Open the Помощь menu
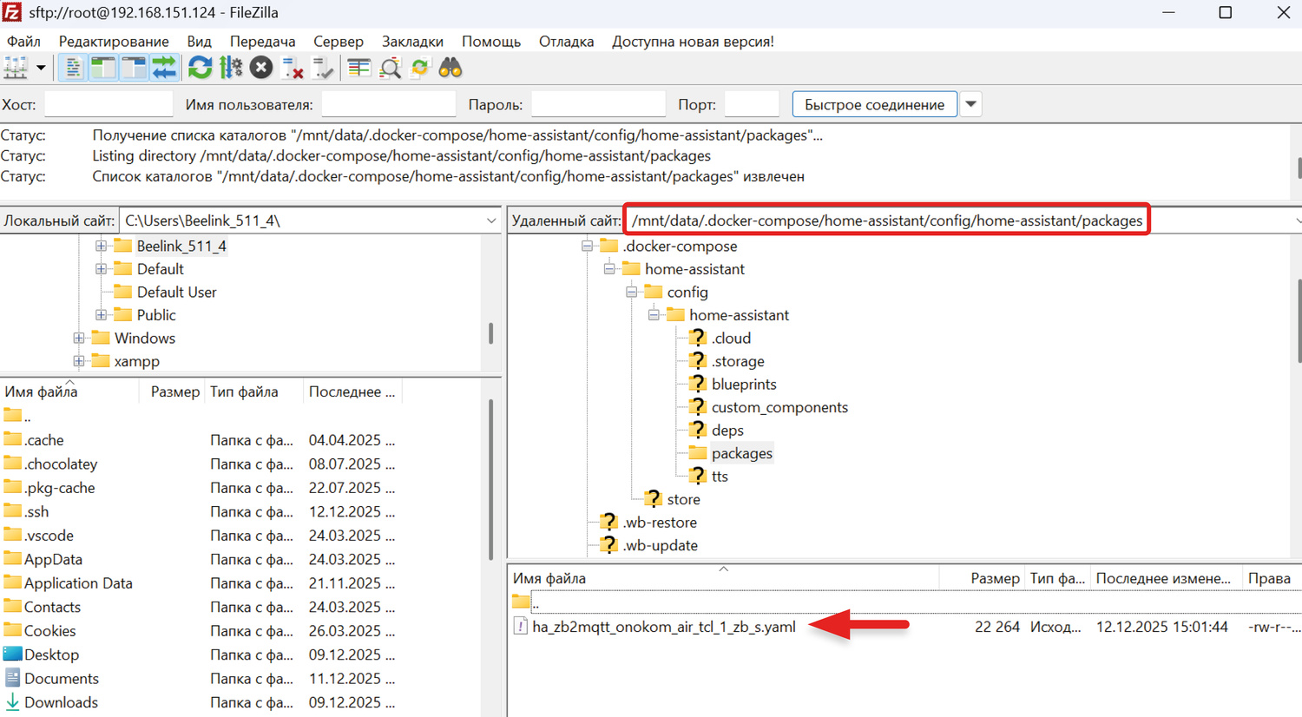 tap(491, 41)
